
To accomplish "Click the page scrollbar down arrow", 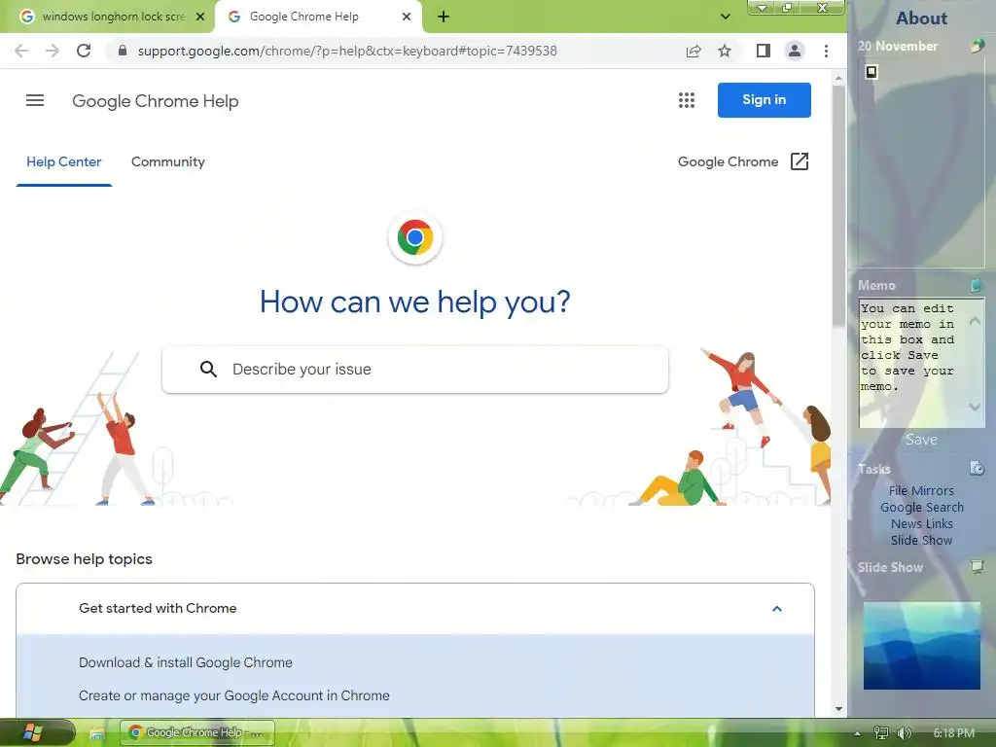I will (838, 709).
